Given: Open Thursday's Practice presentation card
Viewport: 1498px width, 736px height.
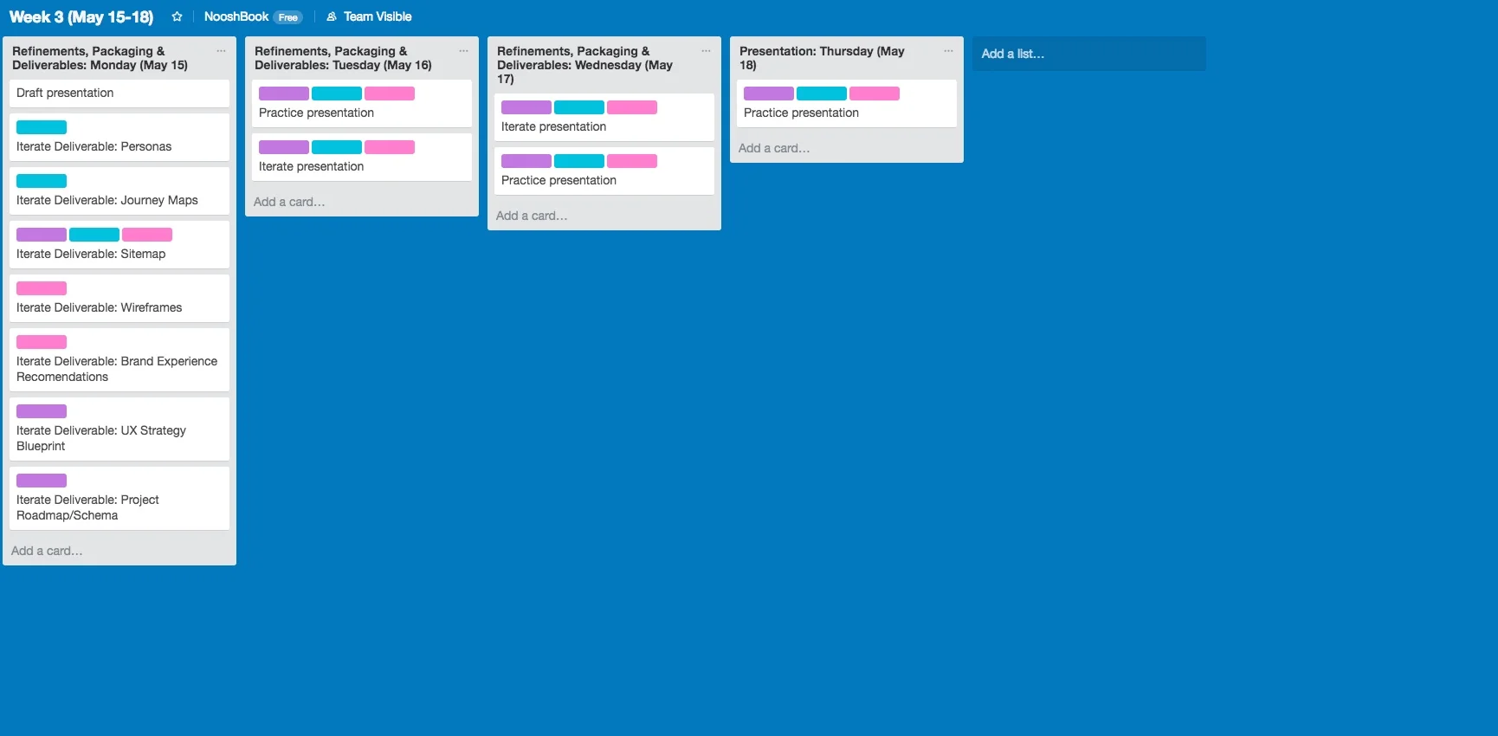Looking at the screenshot, I should click(847, 104).
